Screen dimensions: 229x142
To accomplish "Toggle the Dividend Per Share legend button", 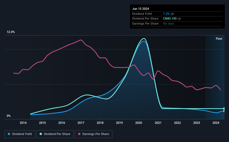I will (x=55, y=134).
